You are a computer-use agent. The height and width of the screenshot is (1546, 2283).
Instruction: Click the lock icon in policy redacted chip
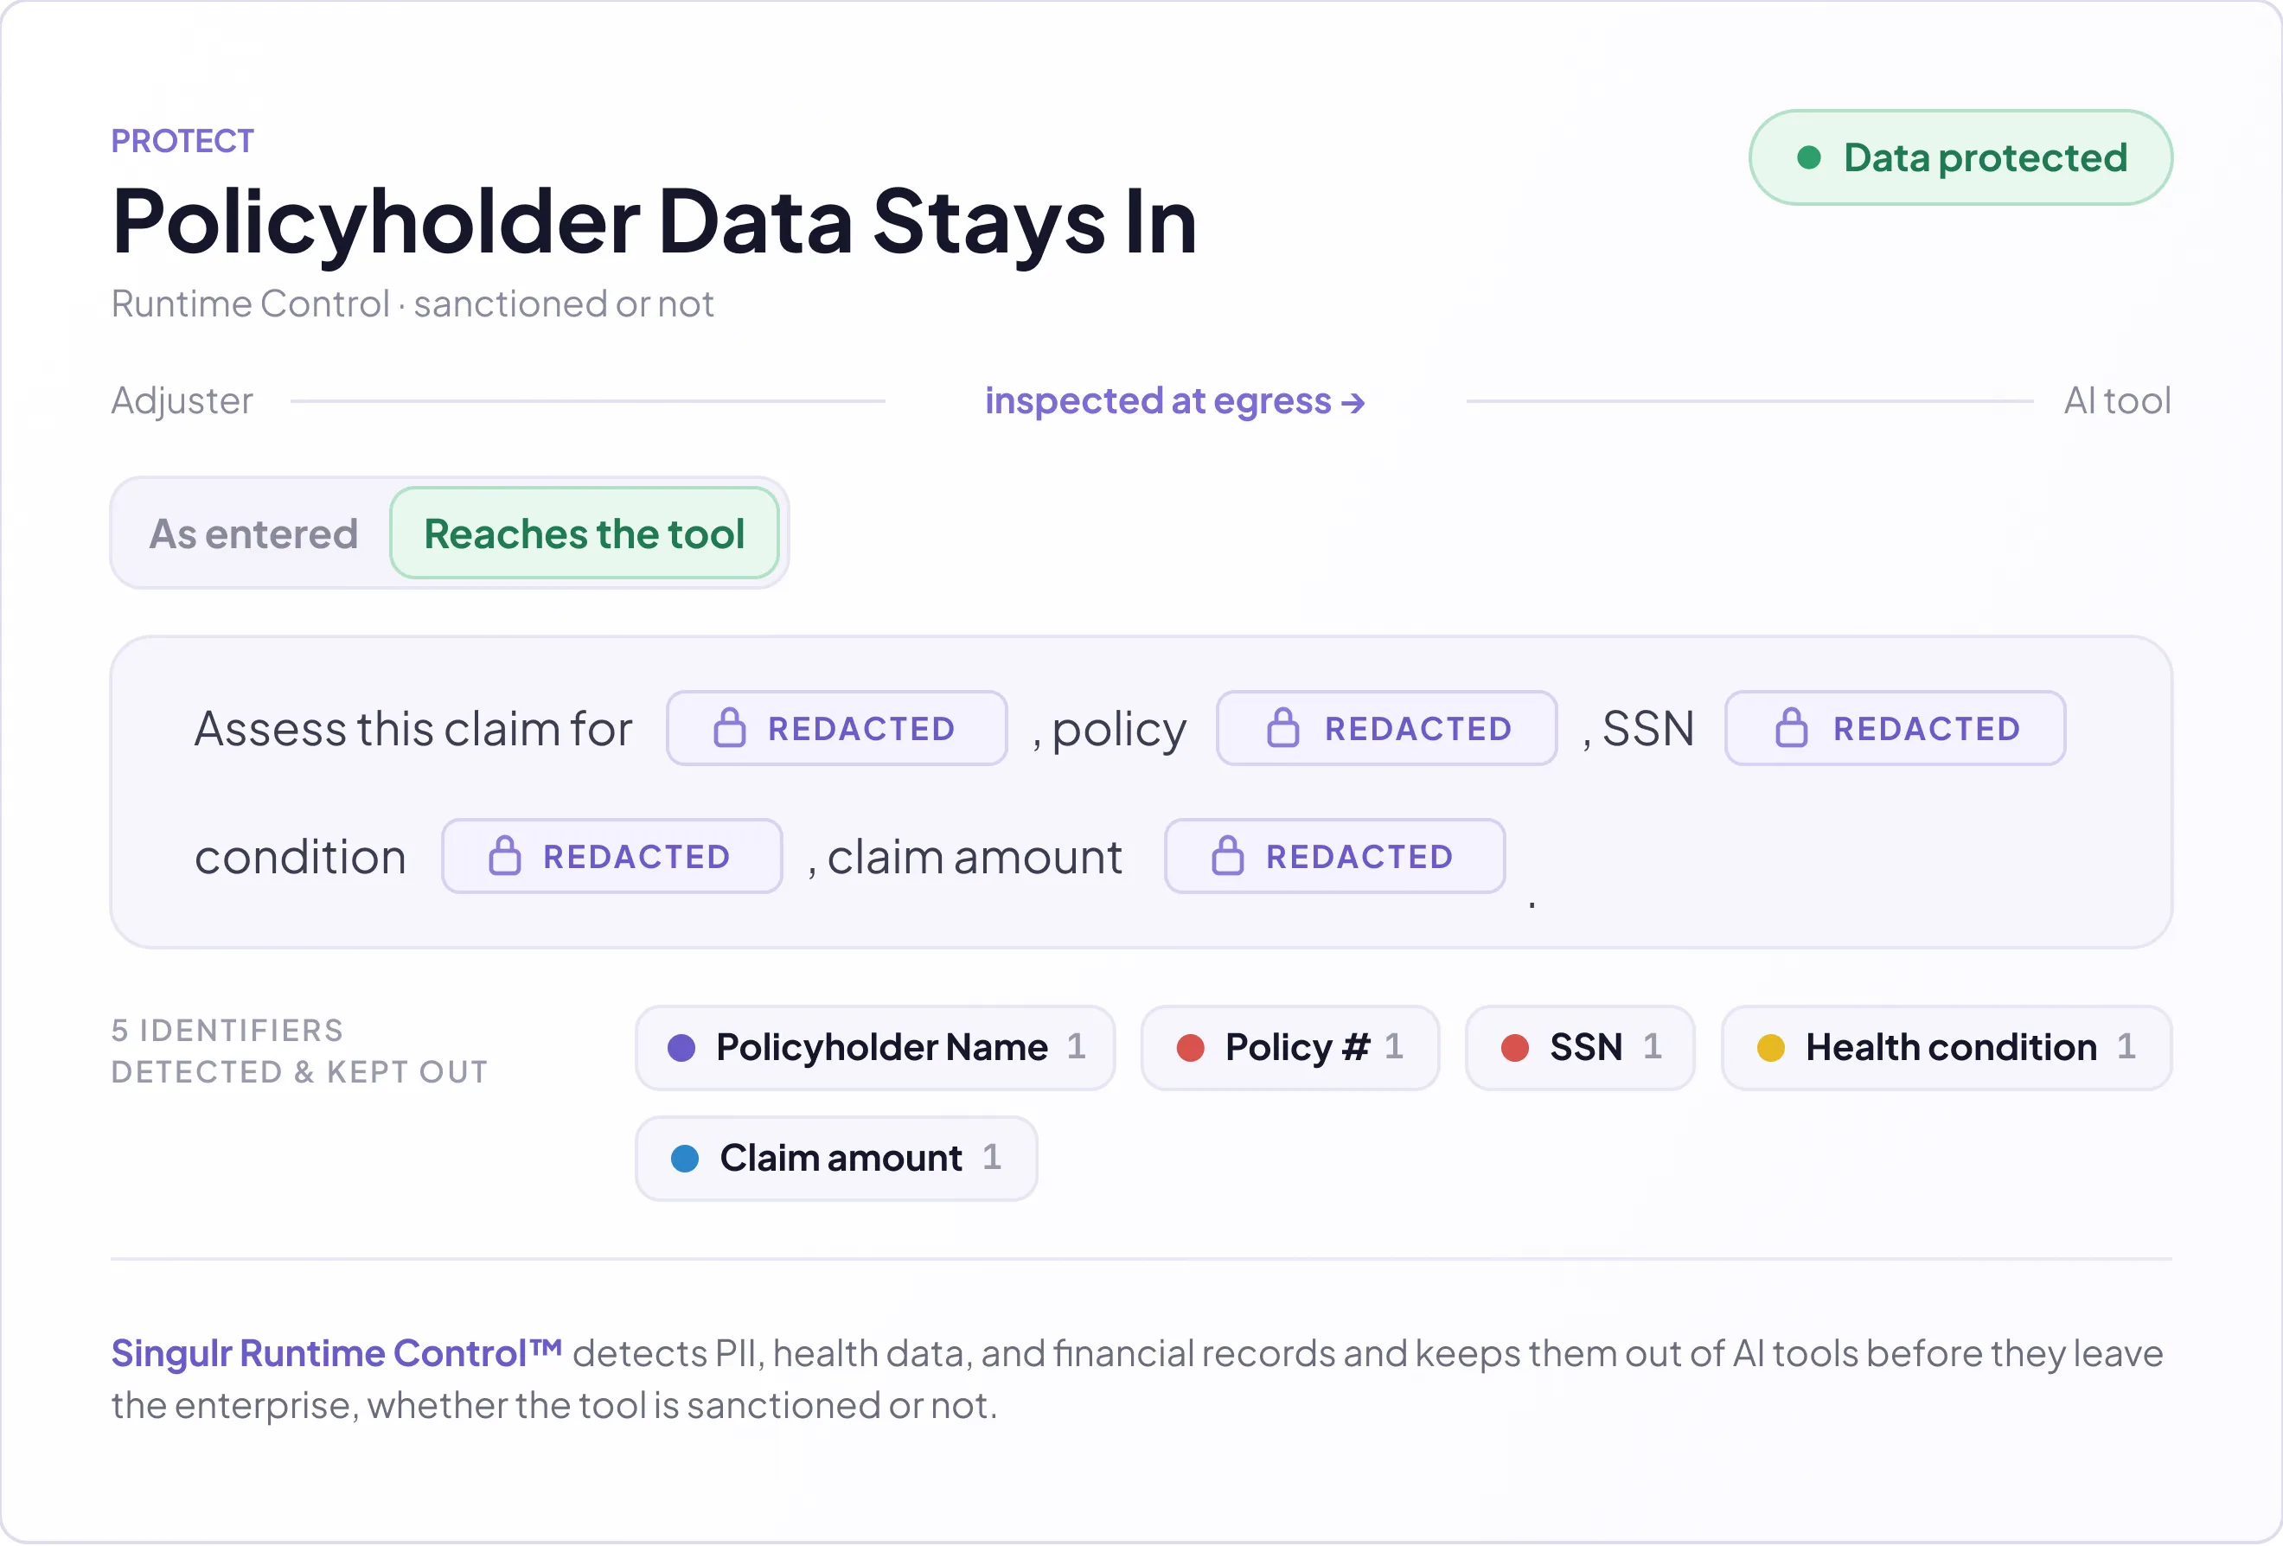[1283, 729]
